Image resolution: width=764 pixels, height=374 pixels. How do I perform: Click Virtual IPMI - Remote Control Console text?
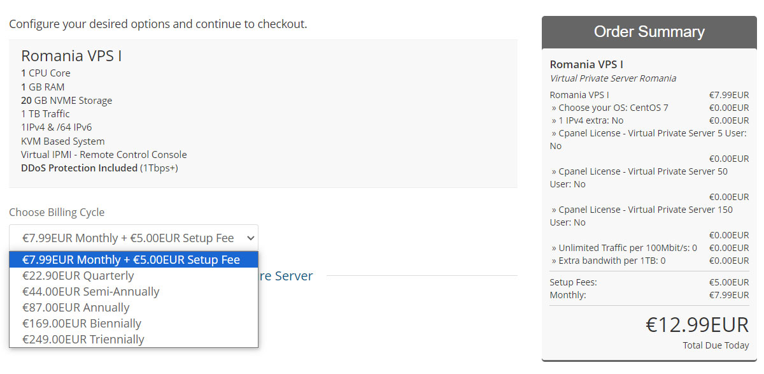104,155
